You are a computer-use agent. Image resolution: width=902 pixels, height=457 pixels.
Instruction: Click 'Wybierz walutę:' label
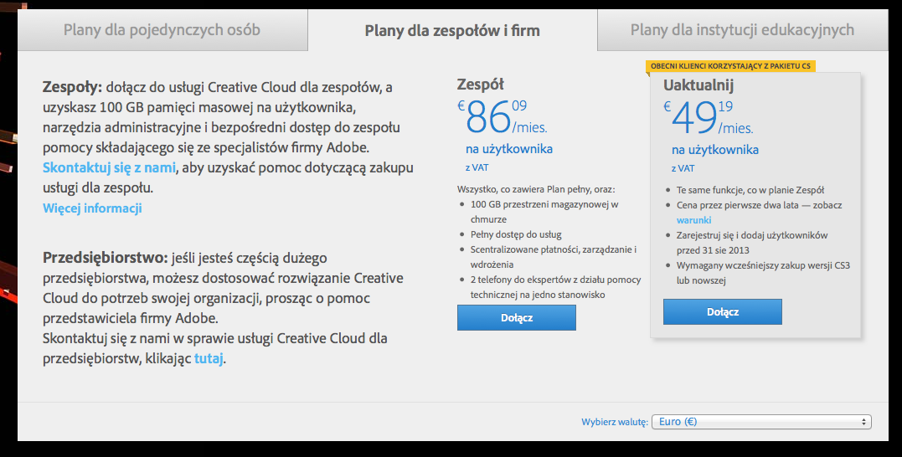point(615,422)
